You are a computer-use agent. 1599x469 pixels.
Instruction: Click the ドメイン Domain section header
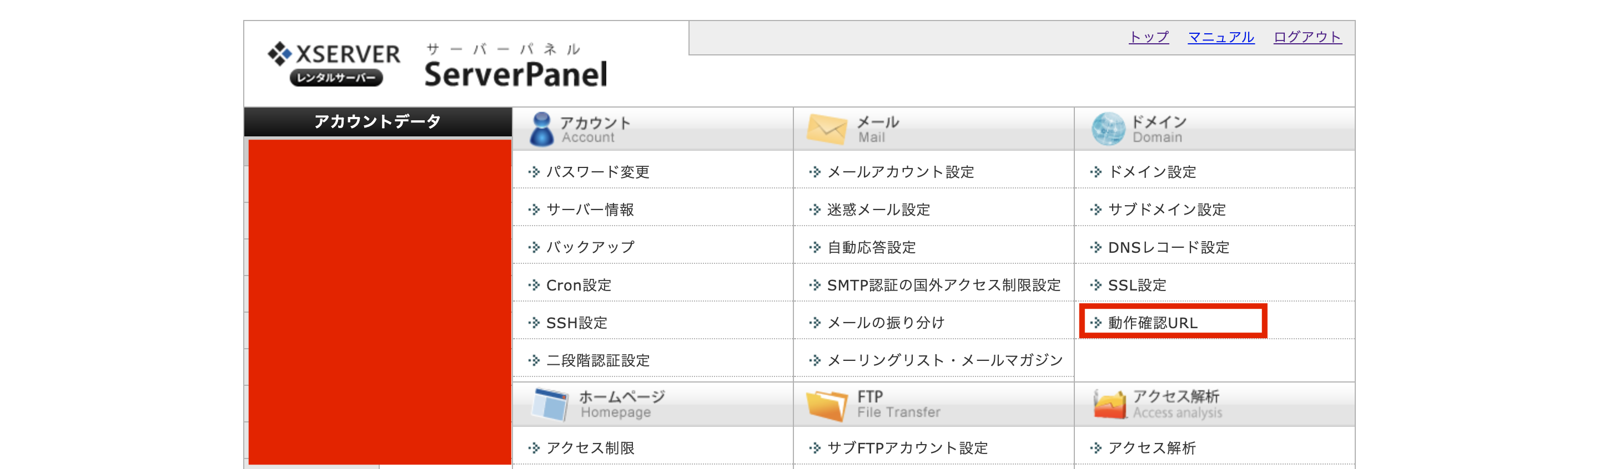1215,129
